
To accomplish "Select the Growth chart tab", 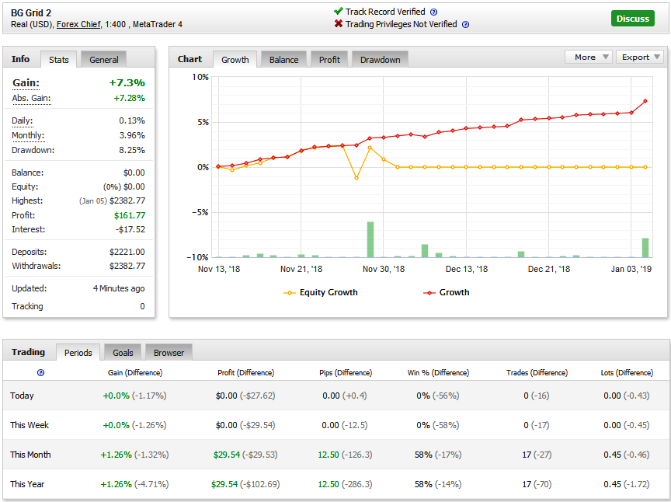I will [235, 60].
